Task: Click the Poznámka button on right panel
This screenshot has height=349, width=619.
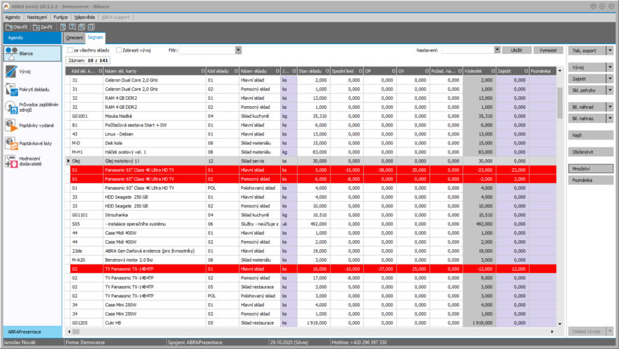Action: point(591,180)
